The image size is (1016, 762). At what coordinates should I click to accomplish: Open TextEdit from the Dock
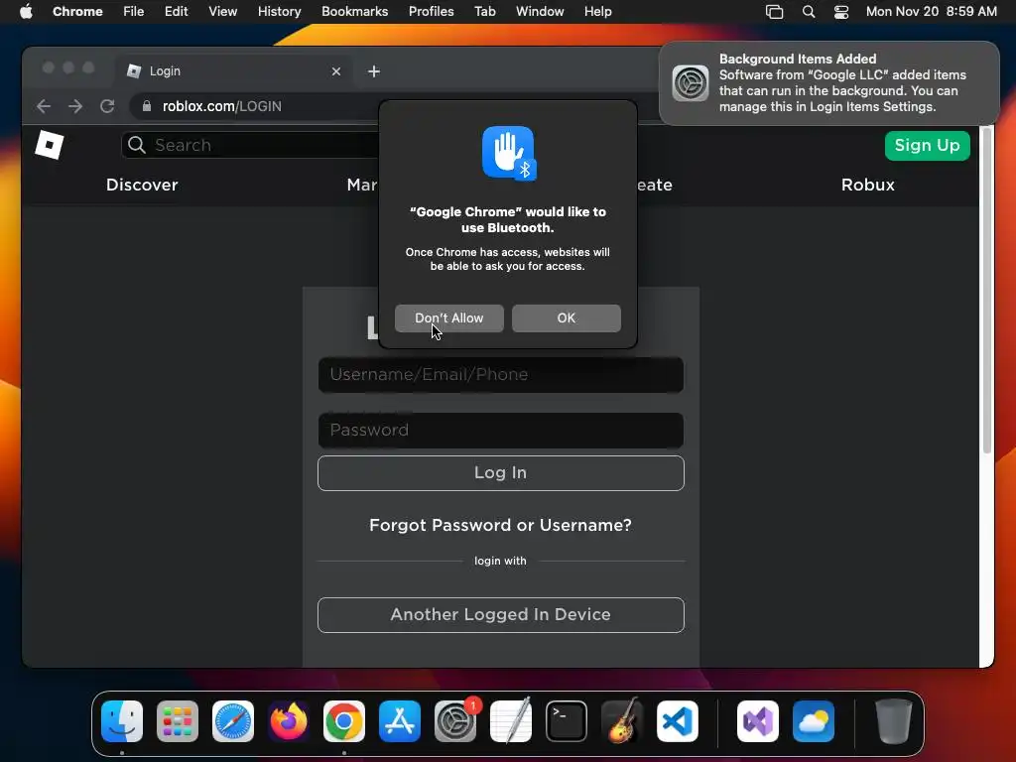(511, 721)
